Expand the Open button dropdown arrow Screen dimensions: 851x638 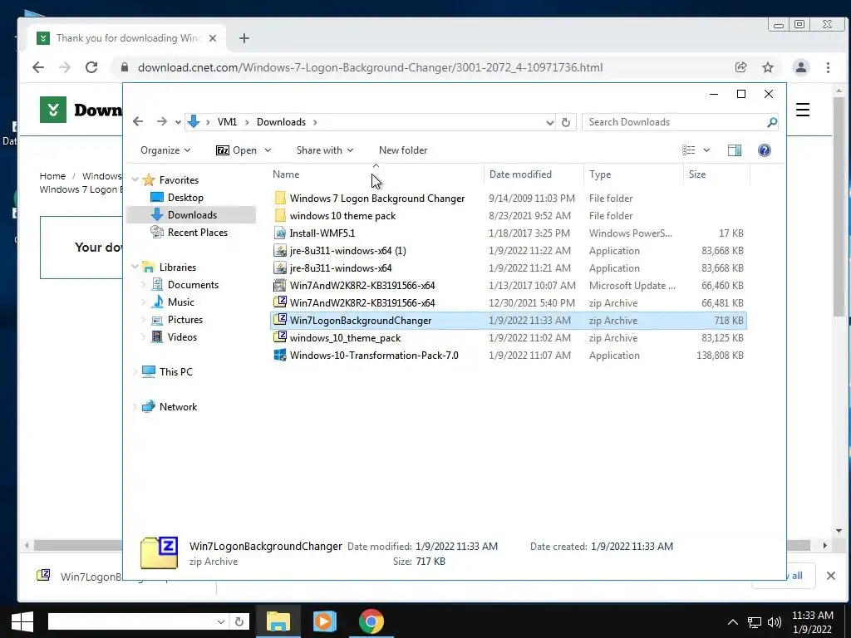[x=268, y=150]
